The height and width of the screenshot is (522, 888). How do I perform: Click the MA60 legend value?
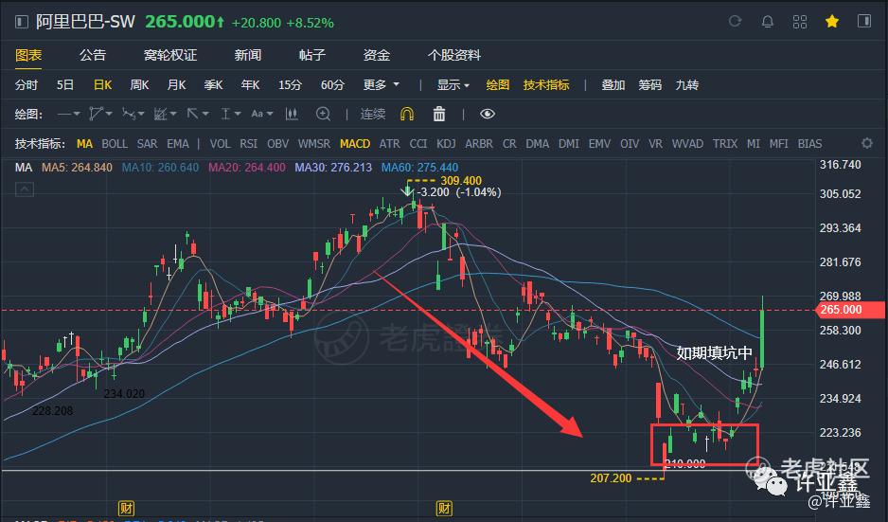[419, 168]
